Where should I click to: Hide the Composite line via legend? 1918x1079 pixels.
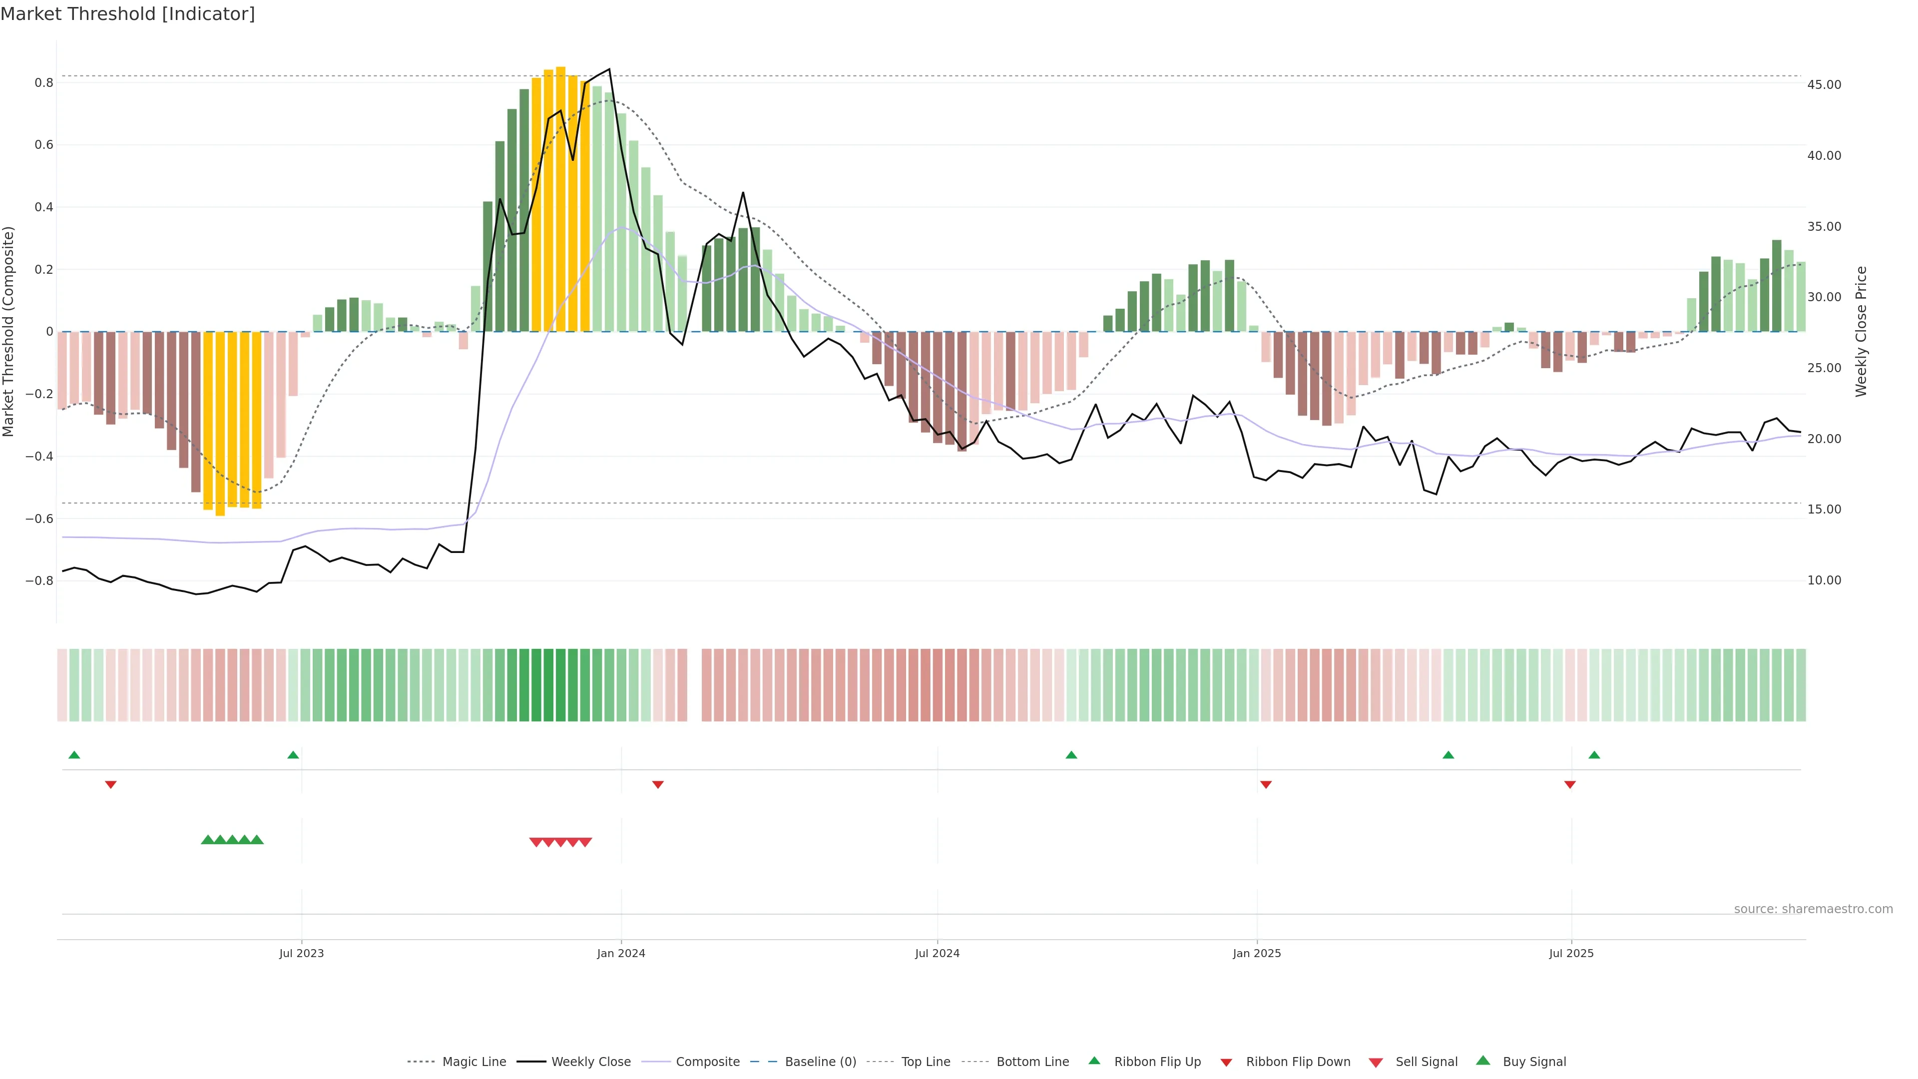[707, 1062]
